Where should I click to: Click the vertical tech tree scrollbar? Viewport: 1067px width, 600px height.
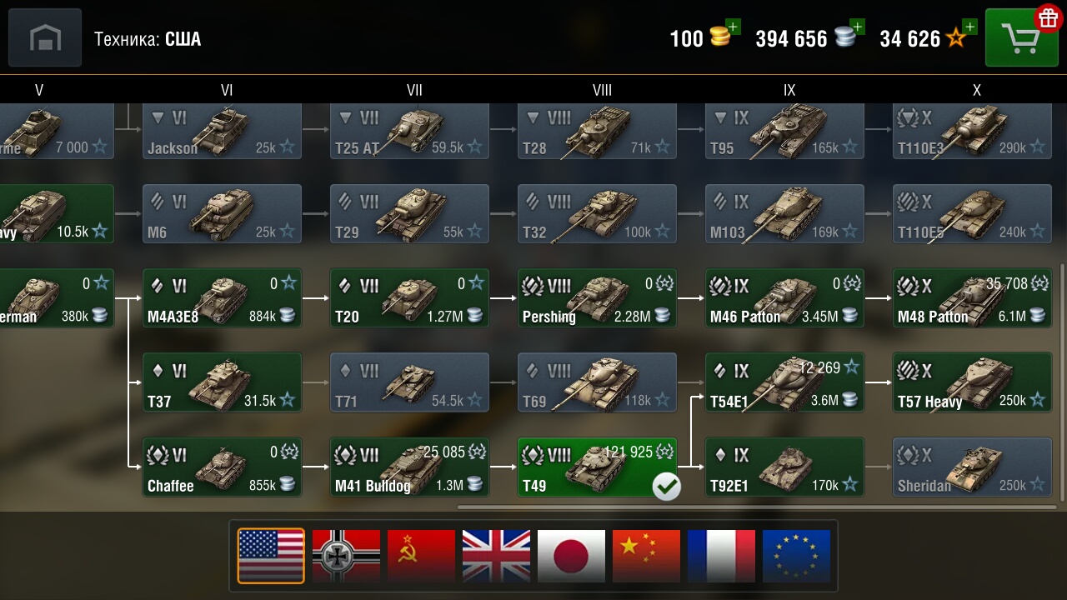[1062, 382]
